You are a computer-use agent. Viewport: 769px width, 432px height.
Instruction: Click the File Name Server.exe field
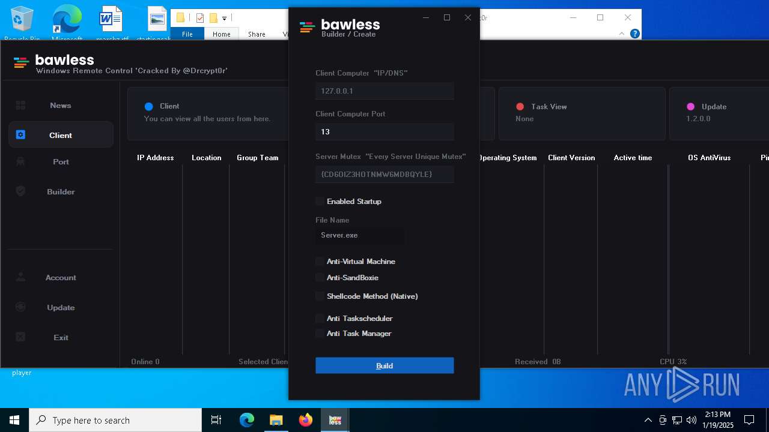360,236
